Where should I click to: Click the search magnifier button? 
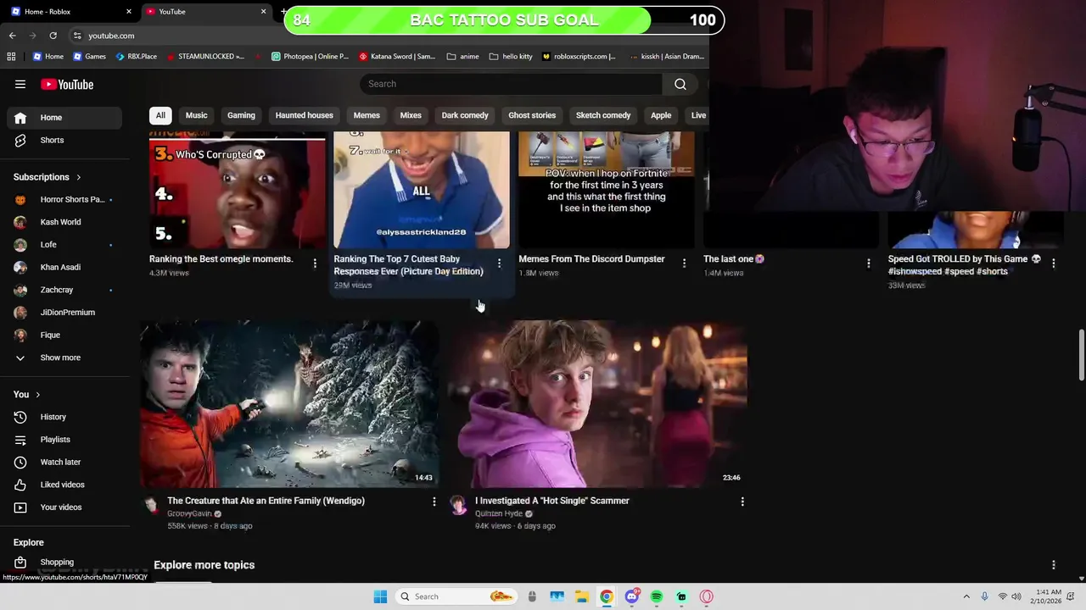tap(680, 84)
